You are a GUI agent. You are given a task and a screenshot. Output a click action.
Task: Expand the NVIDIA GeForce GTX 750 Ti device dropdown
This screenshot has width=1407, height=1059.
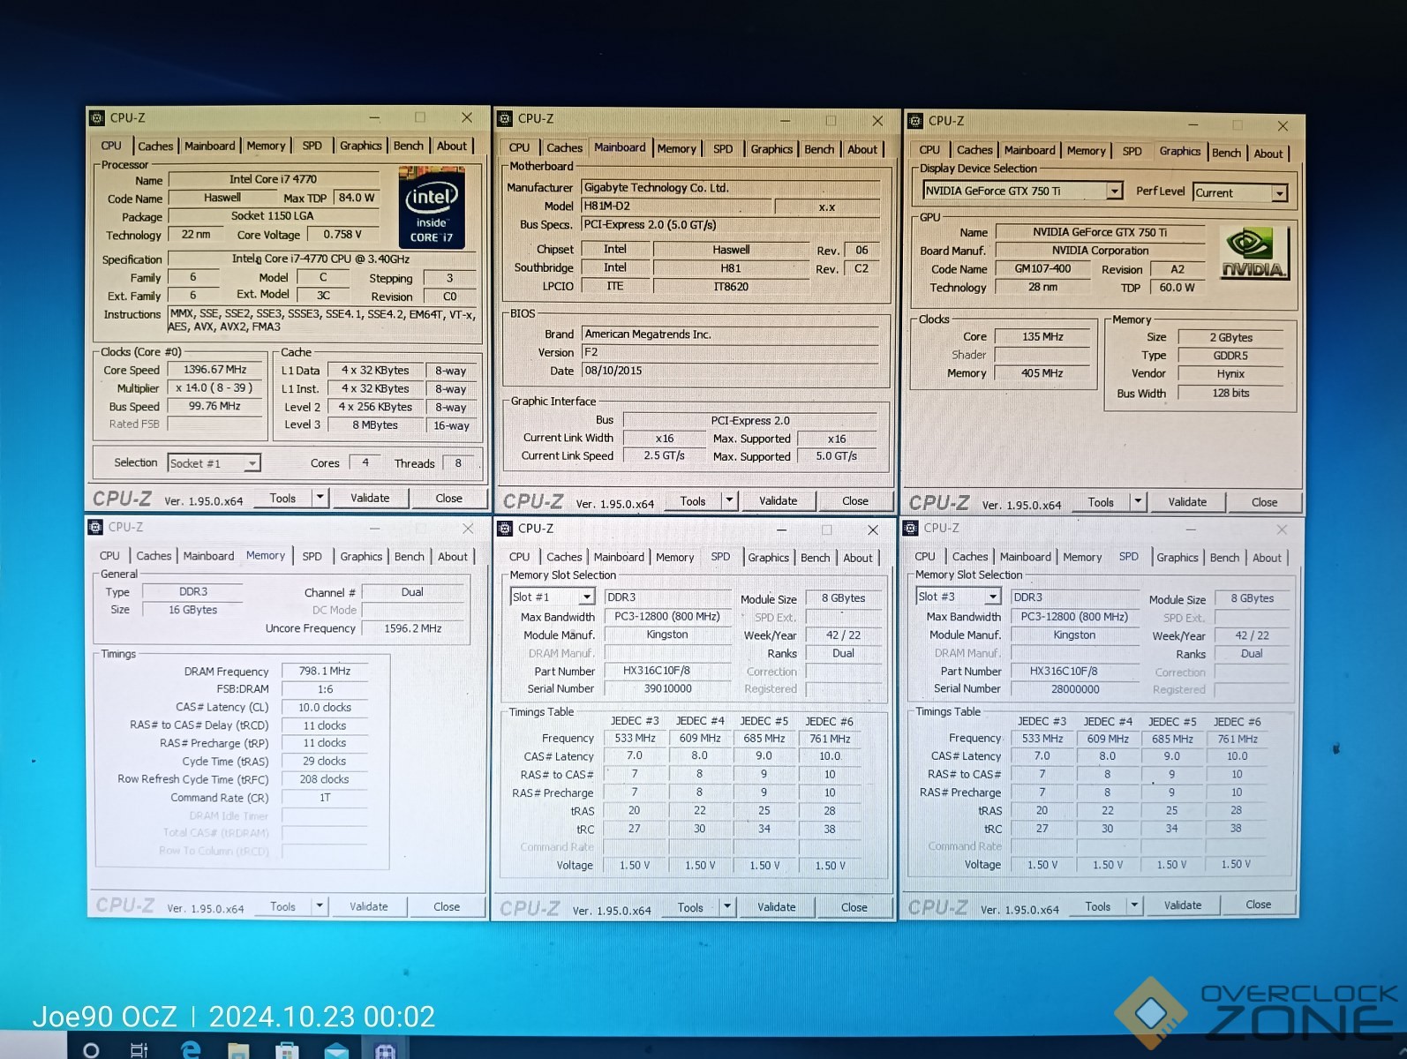coord(1115,192)
